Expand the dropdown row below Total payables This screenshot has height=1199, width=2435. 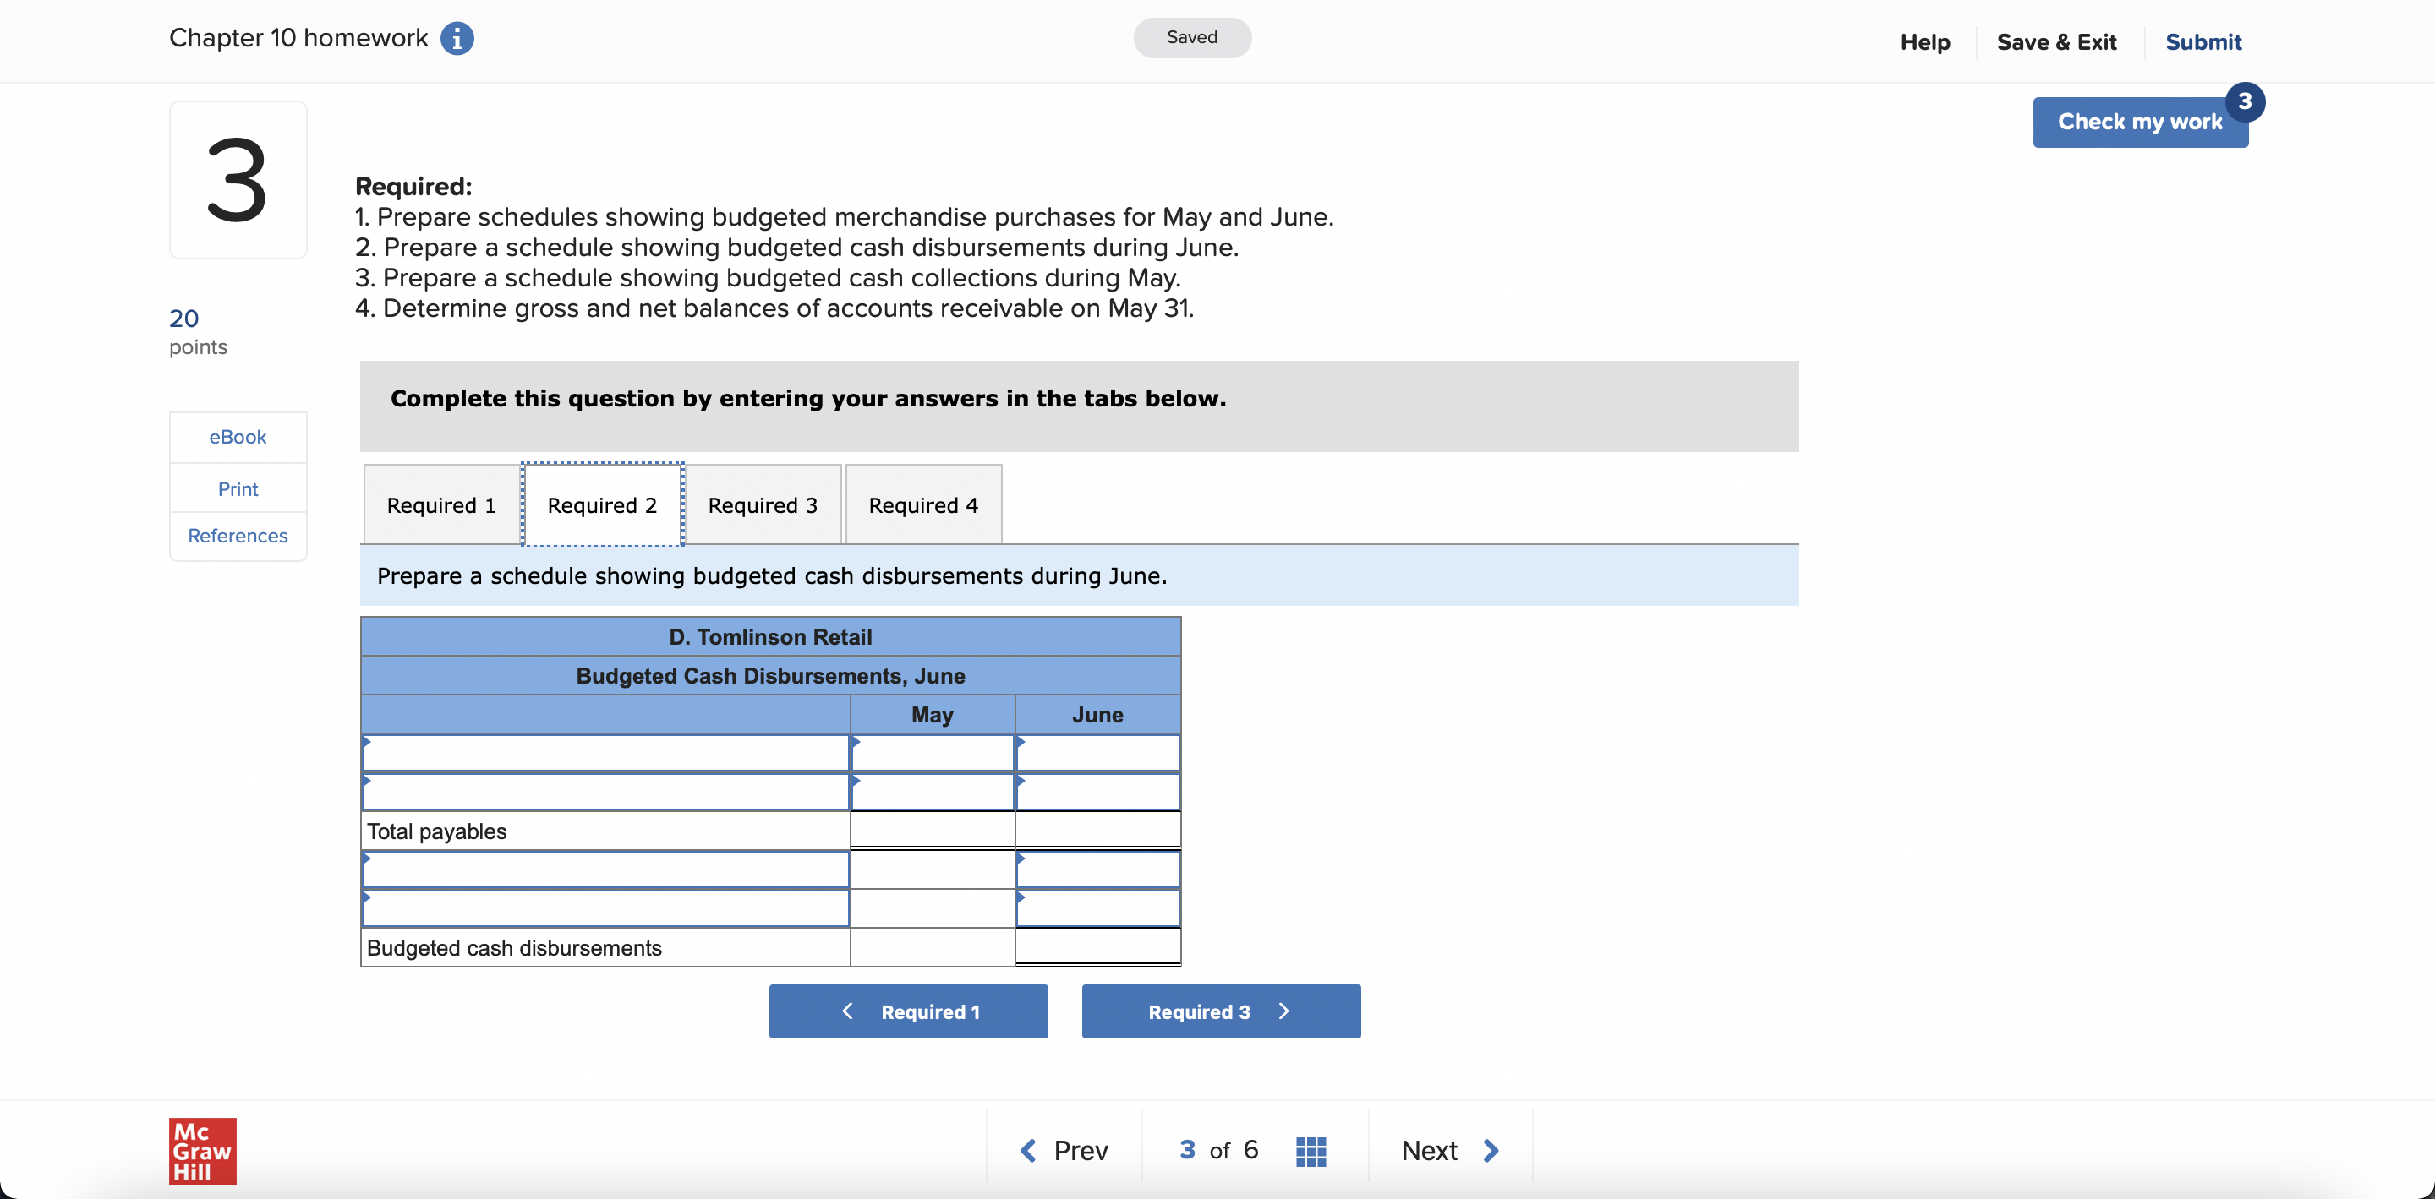pyautogui.click(x=605, y=870)
